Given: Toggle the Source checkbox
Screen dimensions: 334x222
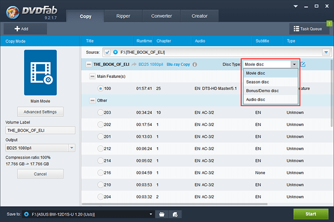Looking at the screenshot, I should pos(107,52).
